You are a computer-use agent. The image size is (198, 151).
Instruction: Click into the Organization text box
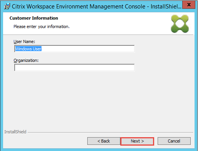tap(75, 68)
